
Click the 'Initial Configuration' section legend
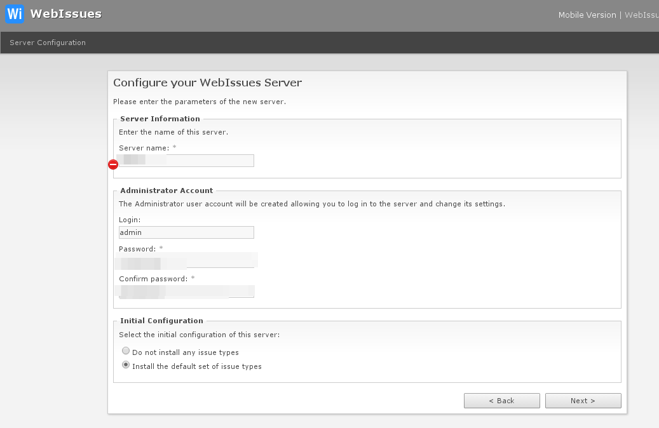pyautogui.click(x=161, y=321)
